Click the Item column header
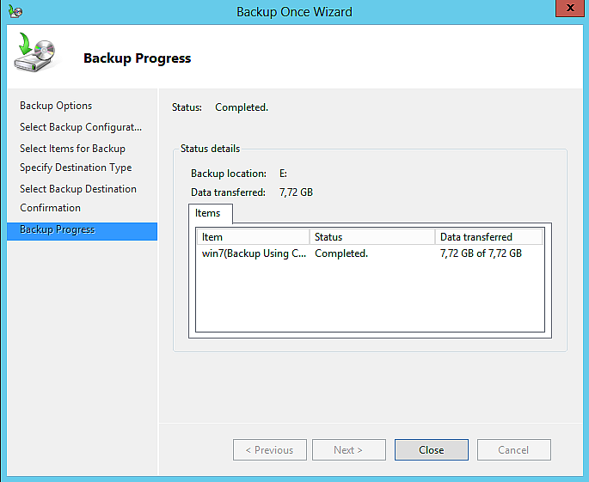Screen dimensions: 589x482 pyautogui.click(x=253, y=237)
